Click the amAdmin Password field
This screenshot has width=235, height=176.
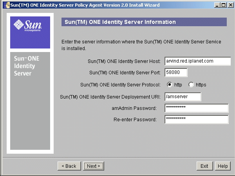coord(197,108)
